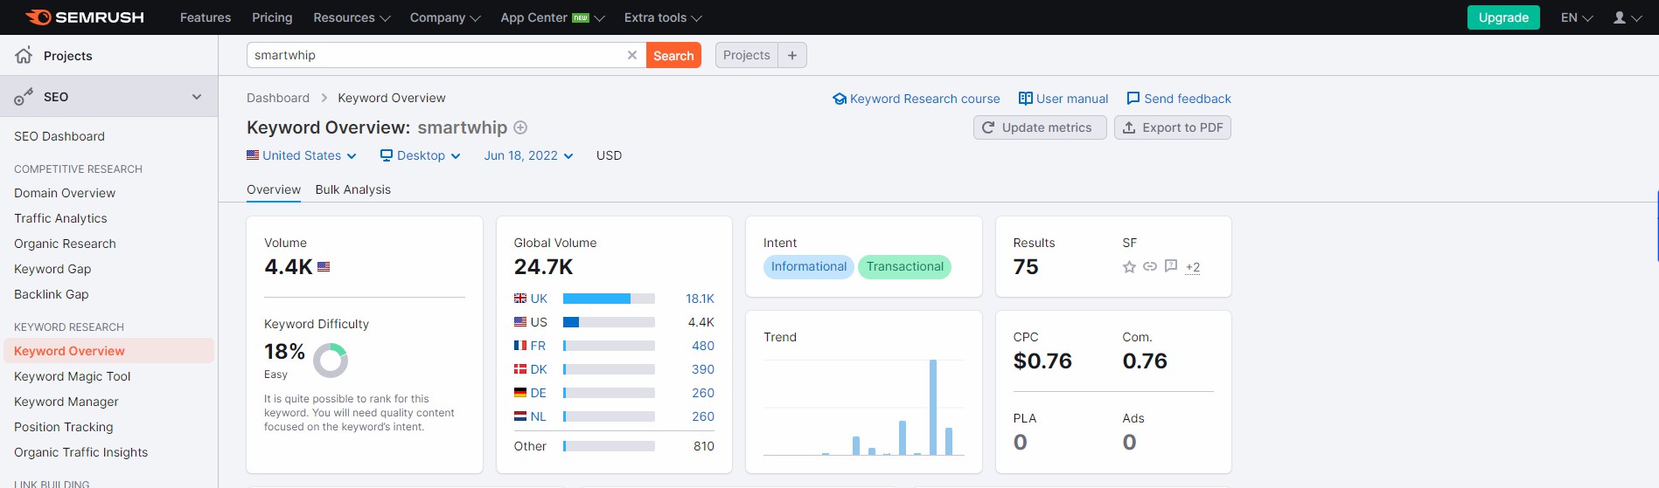1659x488 pixels.
Task: Open the United States country dropdown
Action: pos(302,155)
